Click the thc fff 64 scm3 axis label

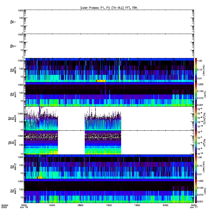point(12,143)
